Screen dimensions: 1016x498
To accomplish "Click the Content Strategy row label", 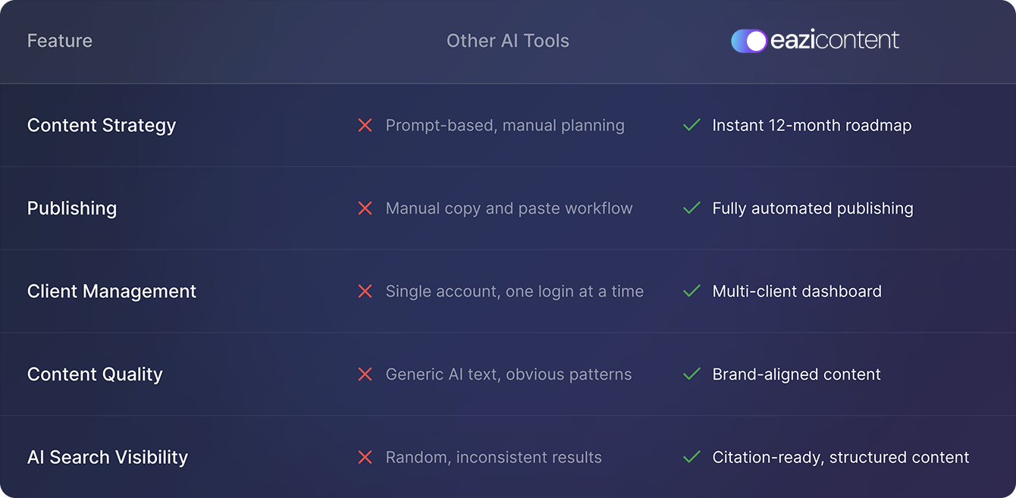I will (102, 125).
